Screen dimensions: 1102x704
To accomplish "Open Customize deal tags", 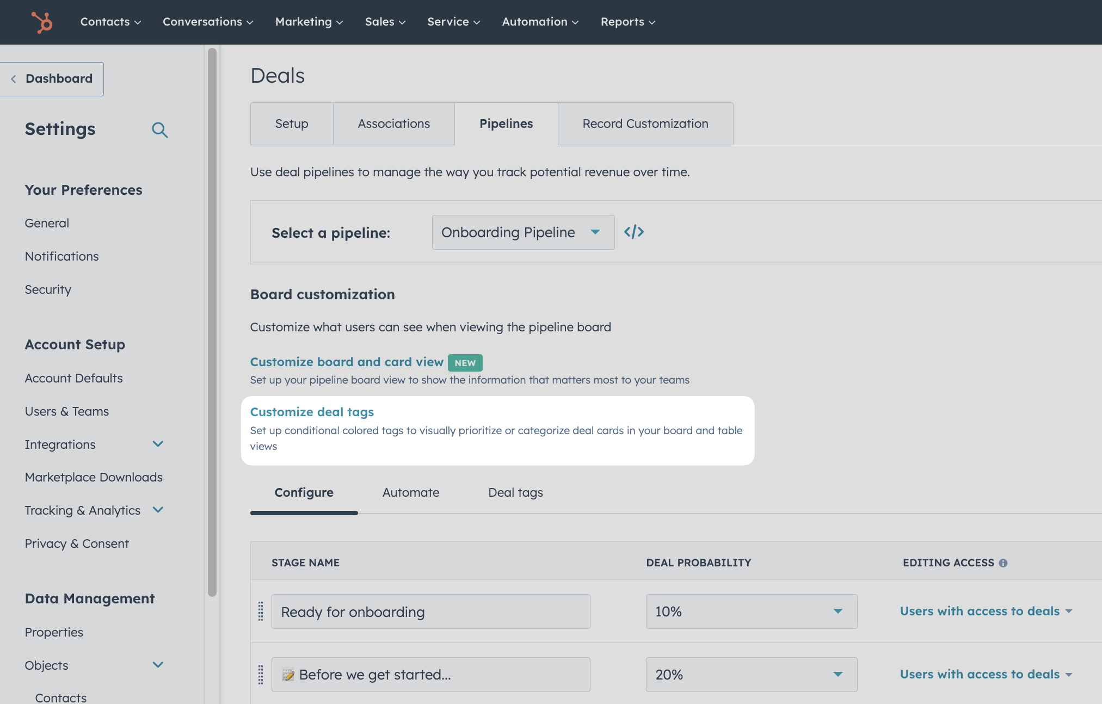I will pos(311,412).
